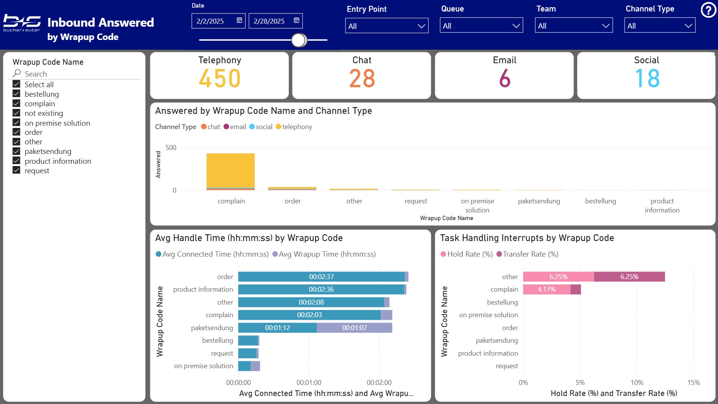This screenshot has height=404, width=718.
Task: Click the bucher+suter logo
Action: (x=22, y=23)
